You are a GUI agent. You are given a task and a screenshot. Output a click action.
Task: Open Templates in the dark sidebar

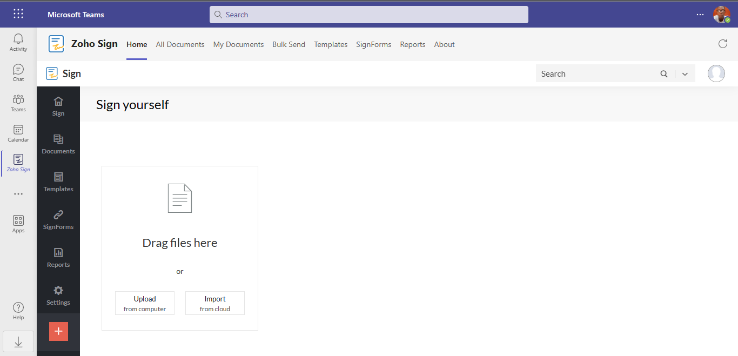[x=58, y=182]
